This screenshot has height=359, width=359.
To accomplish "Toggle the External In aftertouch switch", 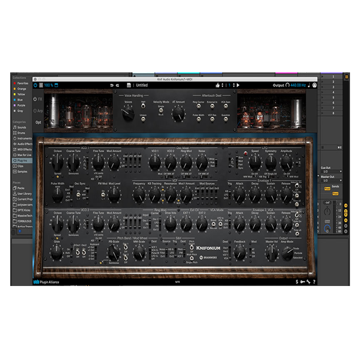I will 212,106.
